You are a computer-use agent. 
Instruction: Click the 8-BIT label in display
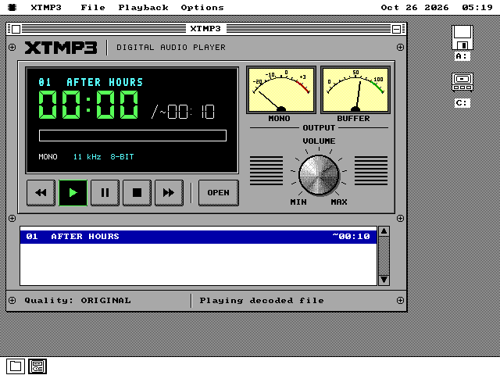[122, 157]
